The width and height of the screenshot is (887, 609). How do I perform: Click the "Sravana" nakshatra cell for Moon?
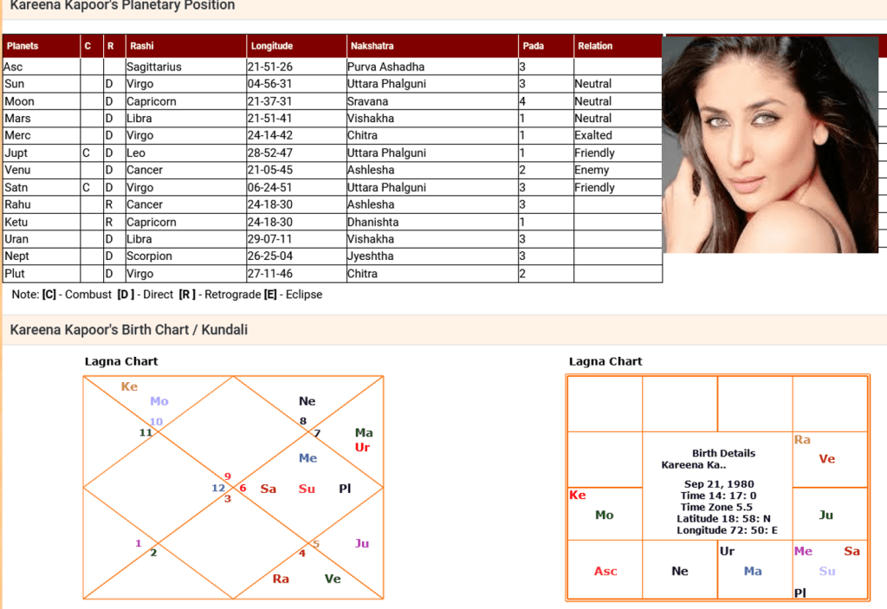click(x=367, y=101)
